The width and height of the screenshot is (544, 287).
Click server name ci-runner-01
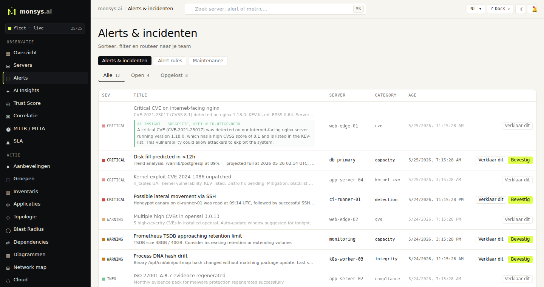[345, 200]
